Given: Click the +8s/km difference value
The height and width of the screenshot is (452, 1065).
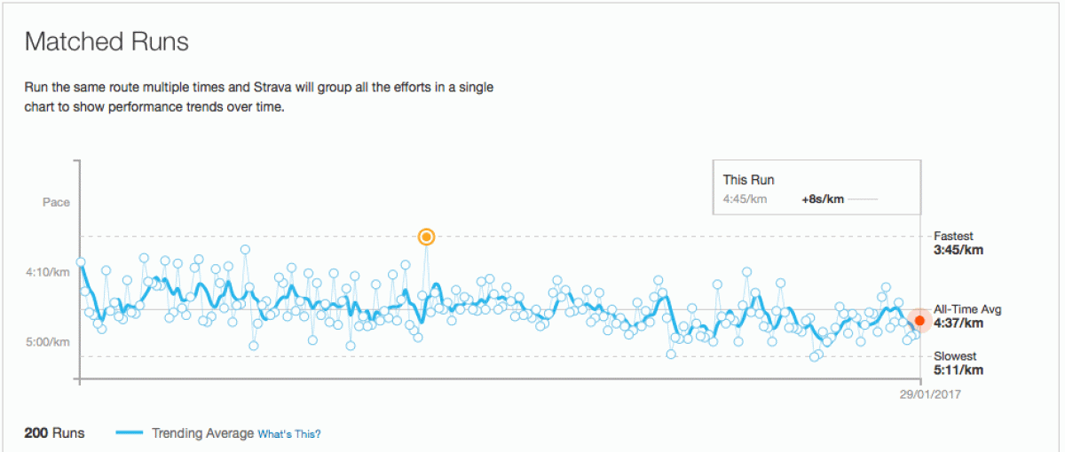Looking at the screenshot, I should (821, 199).
